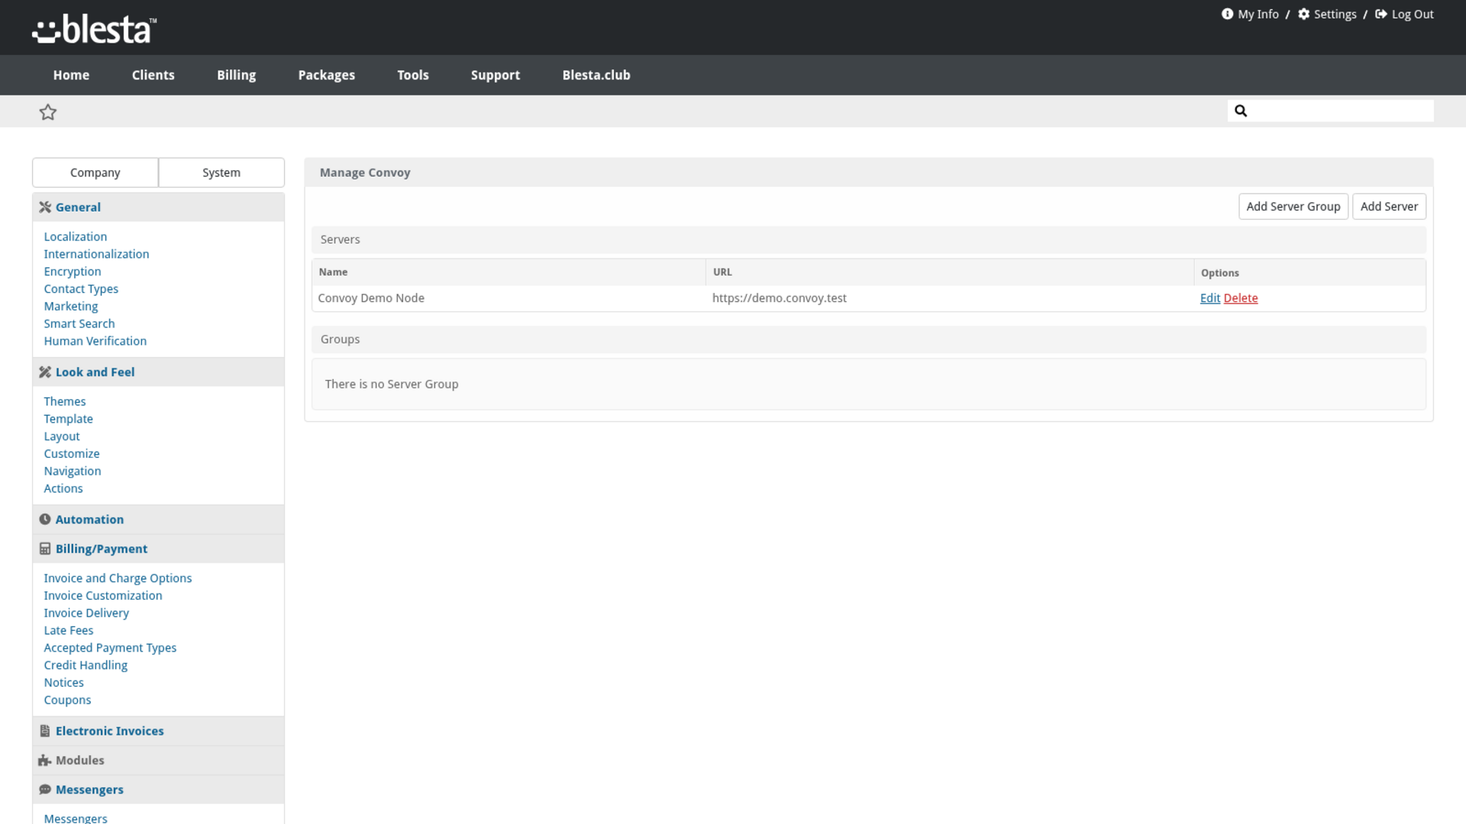Open the Blesta.club menu
The image size is (1466, 824).
[596, 75]
